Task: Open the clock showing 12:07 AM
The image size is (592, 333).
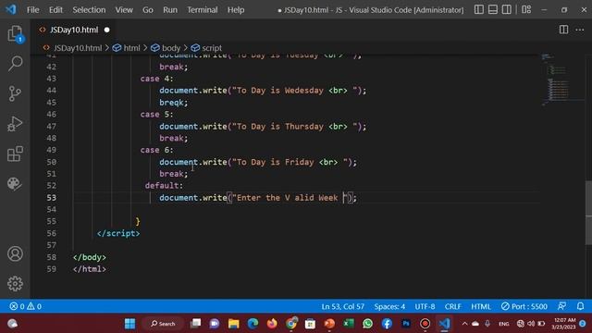Action: pyautogui.click(x=564, y=324)
